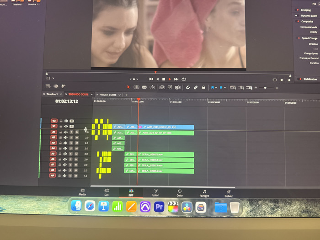320x240 pixels.
Task: Click the viewer jog wheel control
Action: [x=134, y=79]
